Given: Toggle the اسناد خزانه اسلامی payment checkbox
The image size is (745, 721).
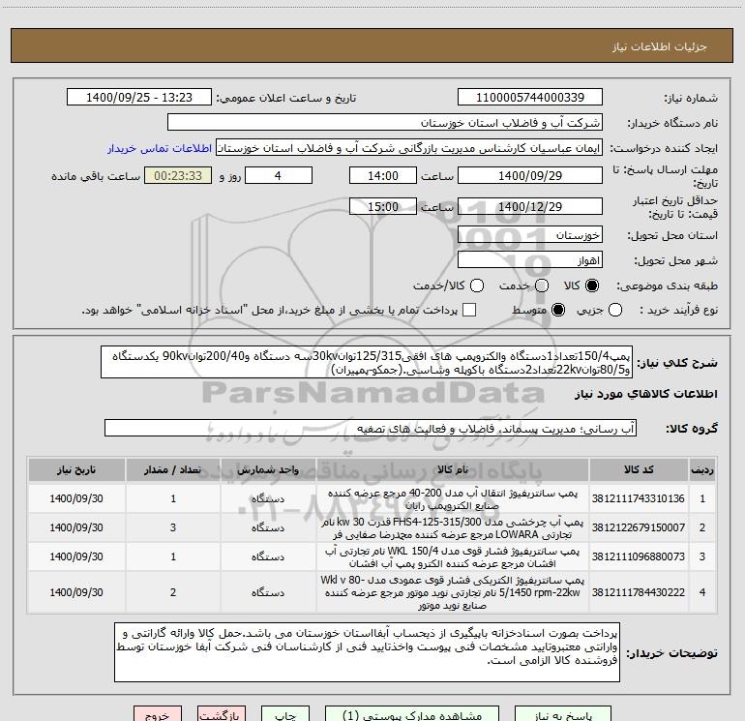Looking at the screenshot, I should click(x=469, y=310).
